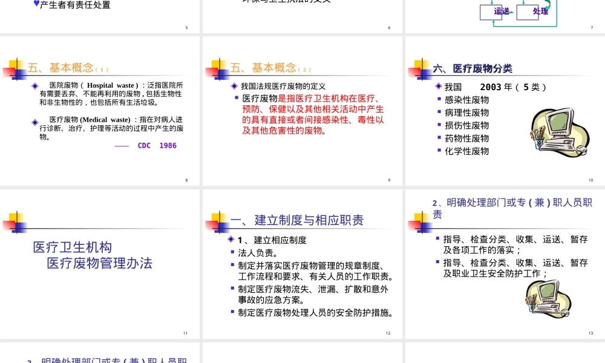The width and height of the screenshot is (605, 363).
Task: Select the 处理 flowchart box on slide 7
Action: (528, 11)
